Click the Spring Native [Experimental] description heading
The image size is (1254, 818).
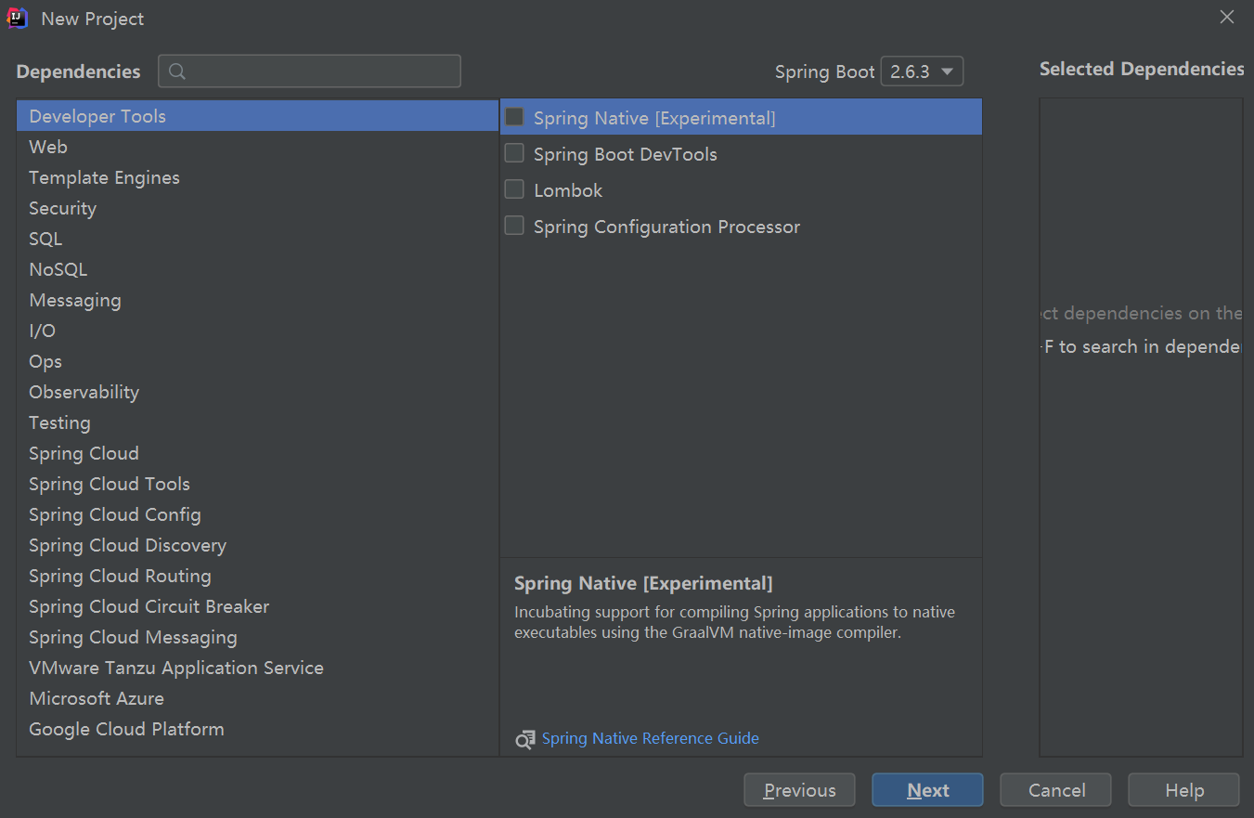coord(643,584)
